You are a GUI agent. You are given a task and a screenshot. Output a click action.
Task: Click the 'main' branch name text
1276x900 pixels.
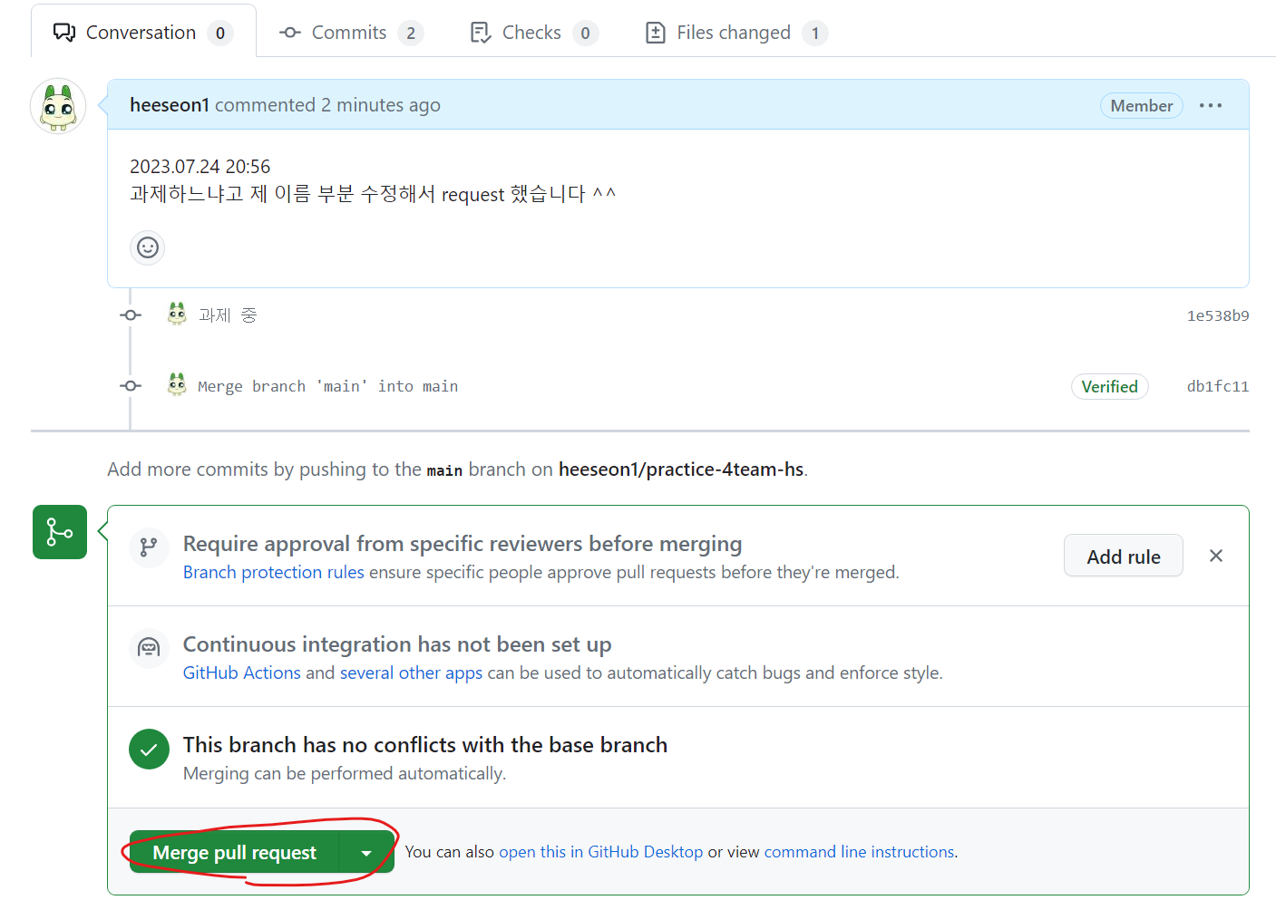coord(444,470)
